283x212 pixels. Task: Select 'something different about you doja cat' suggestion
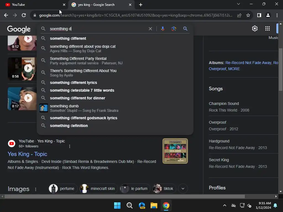point(115,49)
